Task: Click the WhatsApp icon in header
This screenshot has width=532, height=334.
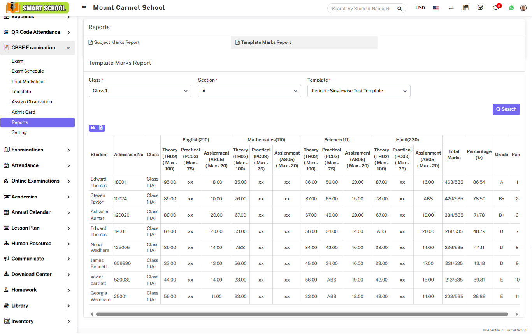Action: click(x=511, y=8)
